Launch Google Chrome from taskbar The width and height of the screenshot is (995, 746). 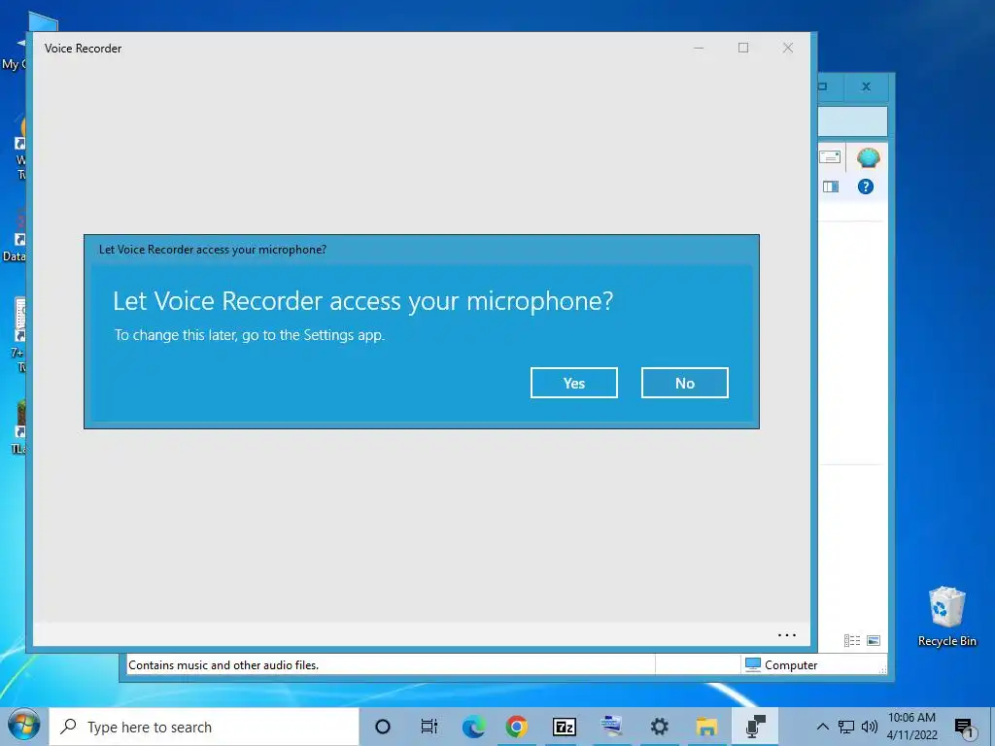[x=517, y=727]
